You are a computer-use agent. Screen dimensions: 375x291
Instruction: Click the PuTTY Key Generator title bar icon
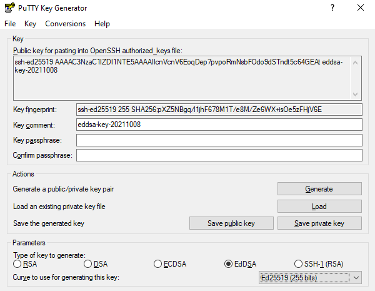[7, 8]
